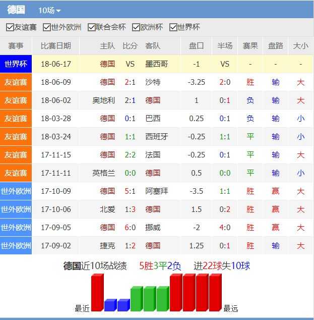Toggle the 联合会杯 checkbox

coord(92,27)
